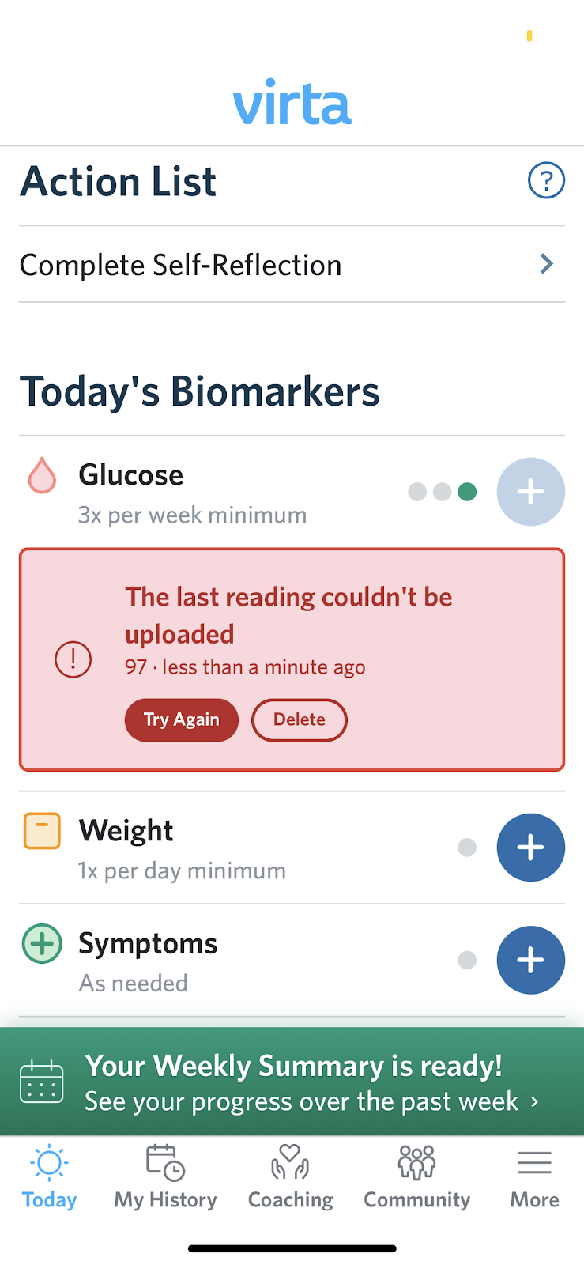Open the Coaching tab

[290, 1178]
